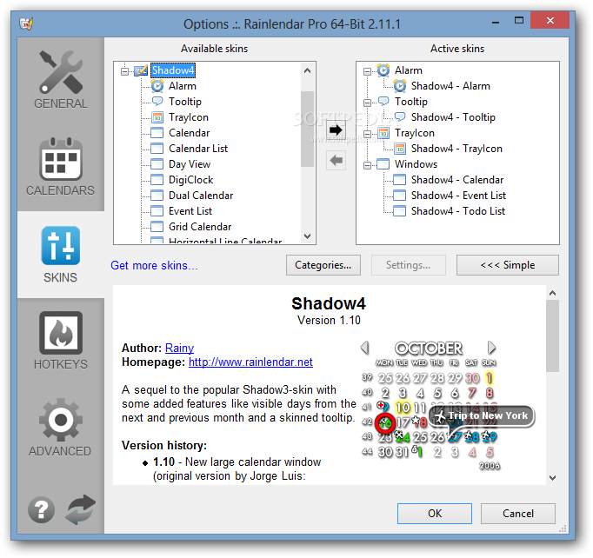593x558 pixels.
Task: Open the Categories dialog
Action: (323, 265)
